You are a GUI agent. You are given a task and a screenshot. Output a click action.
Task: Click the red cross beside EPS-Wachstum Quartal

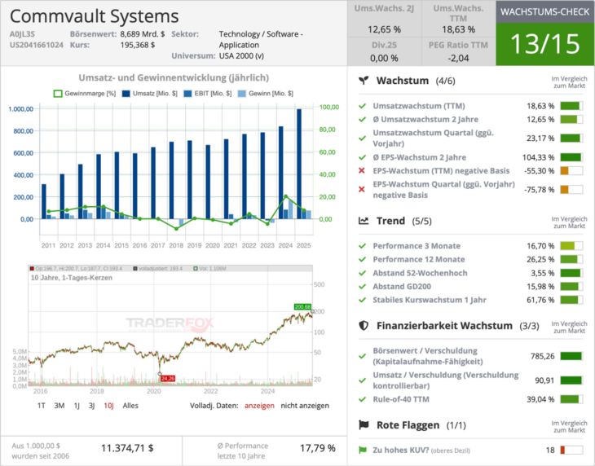coord(362,189)
